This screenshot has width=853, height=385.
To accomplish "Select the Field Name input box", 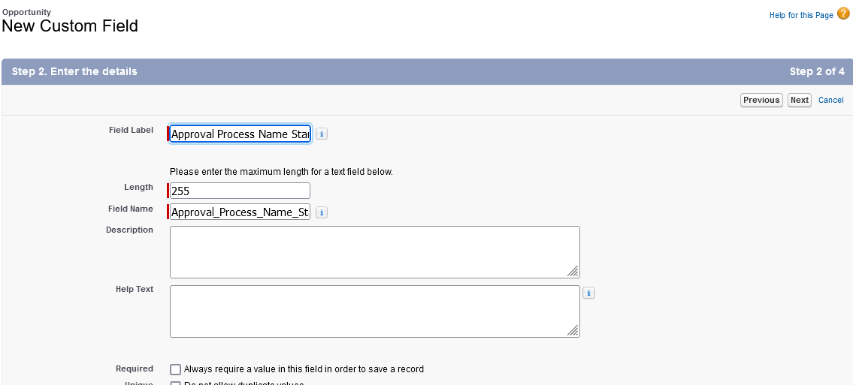I will 240,212.
